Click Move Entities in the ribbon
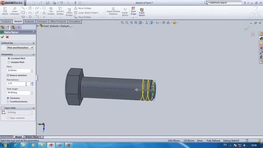The height and width of the screenshot is (148, 263). [x=82, y=17]
